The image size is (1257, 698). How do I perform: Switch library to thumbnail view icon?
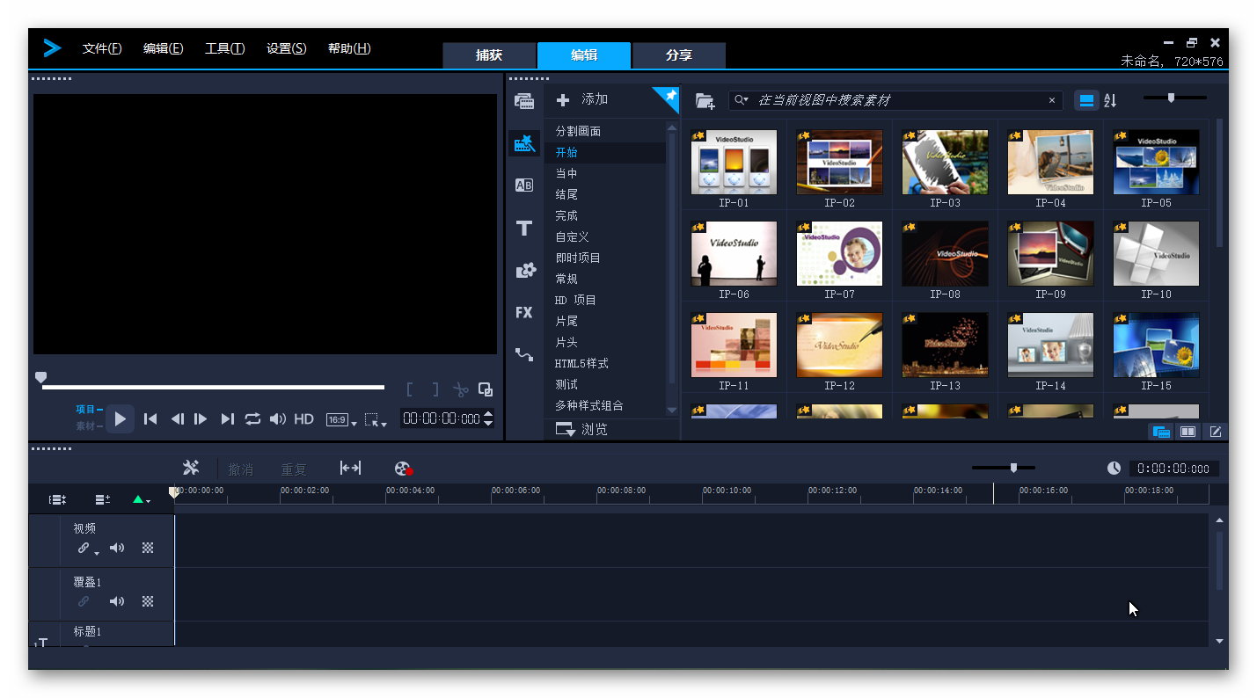pyautogui.click(x=1087, y=100)
